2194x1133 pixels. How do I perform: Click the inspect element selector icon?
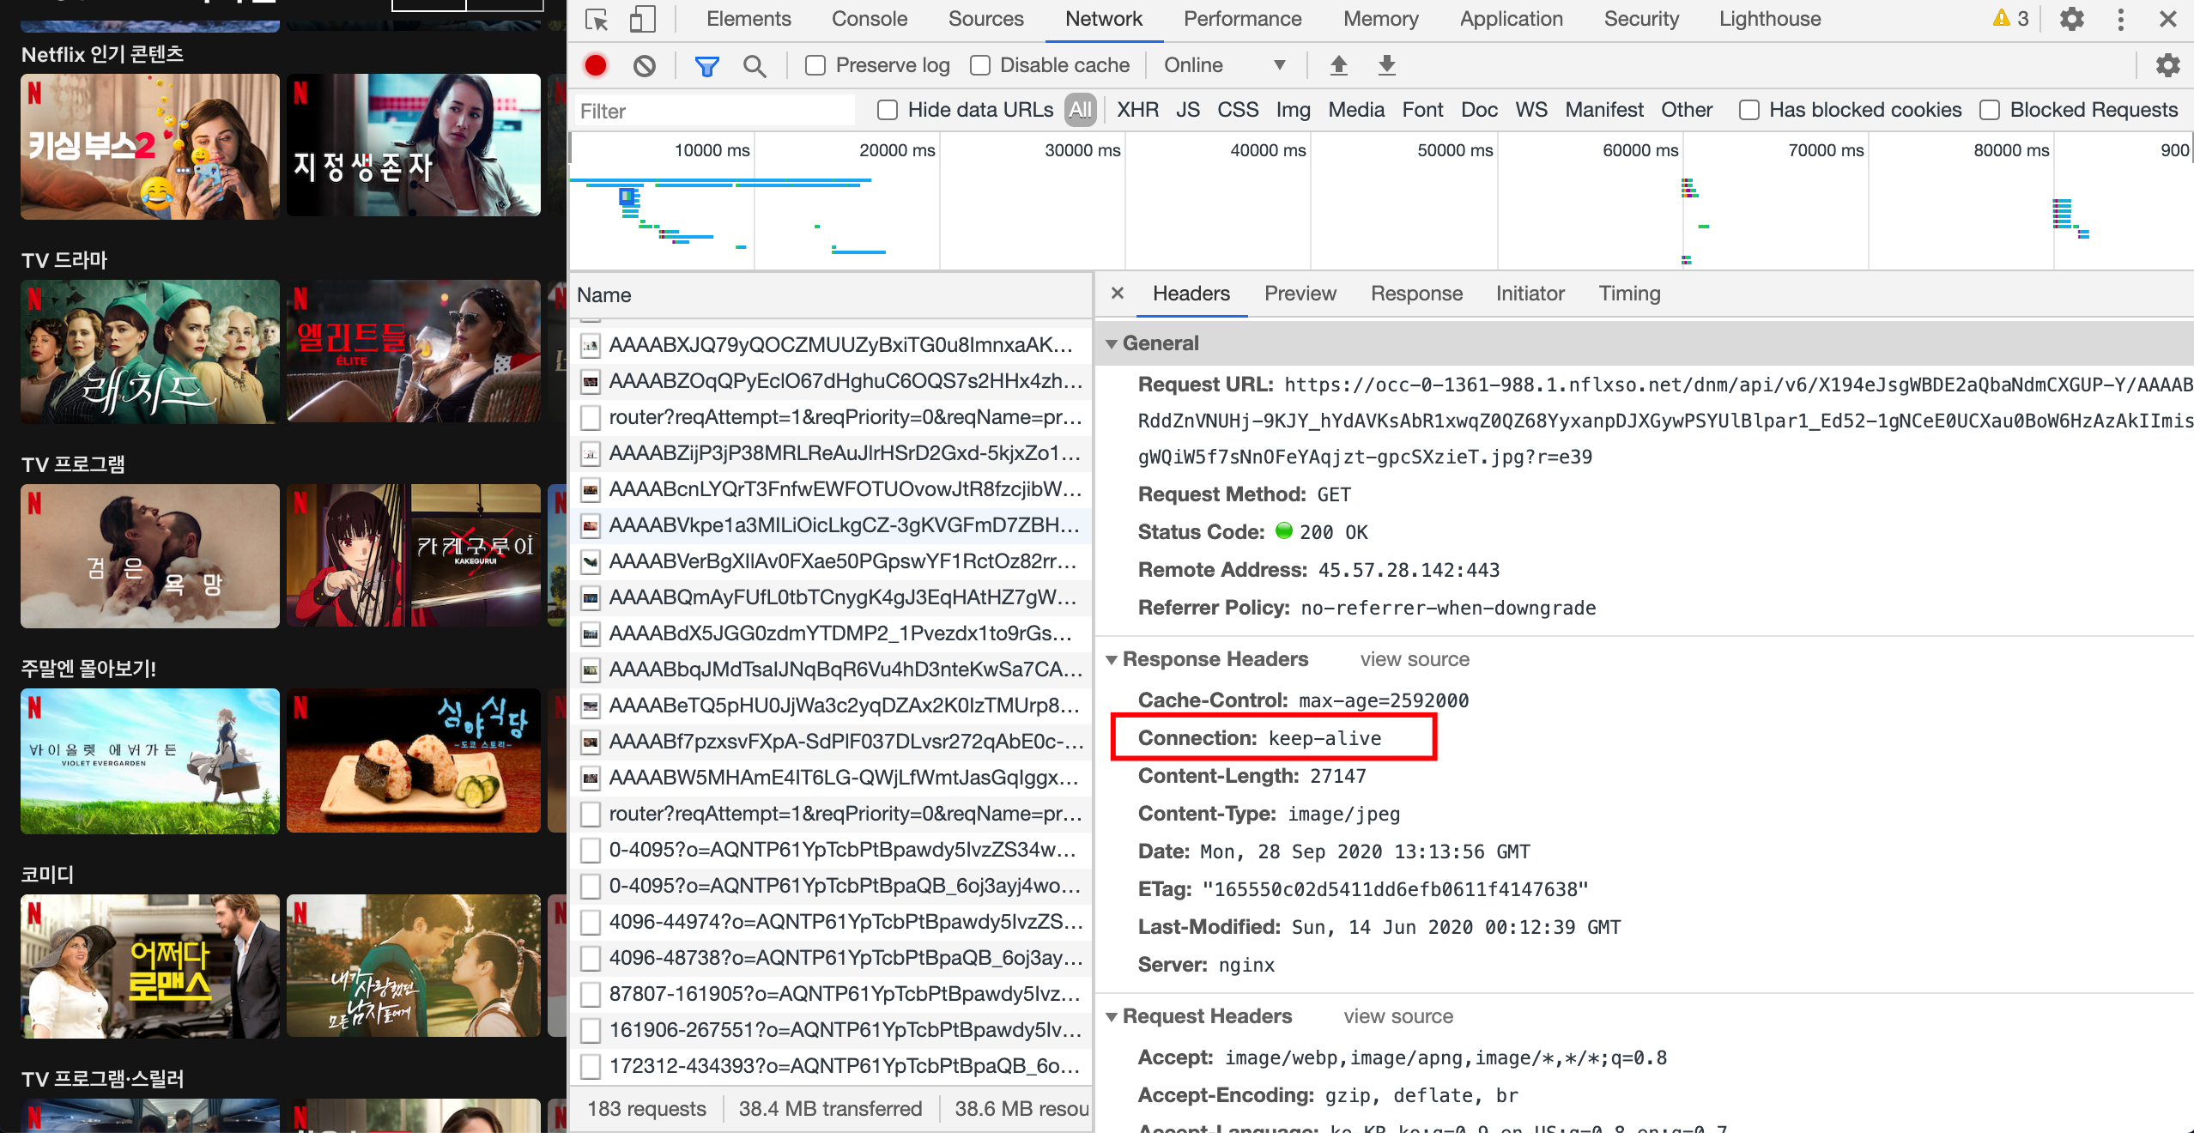[x=596, y=19]
